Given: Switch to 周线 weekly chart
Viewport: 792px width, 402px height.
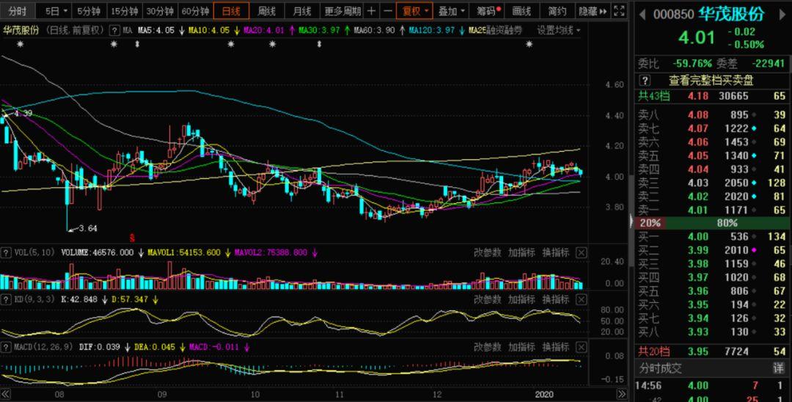Looking at the screenshot, I should tap(267, 10).
